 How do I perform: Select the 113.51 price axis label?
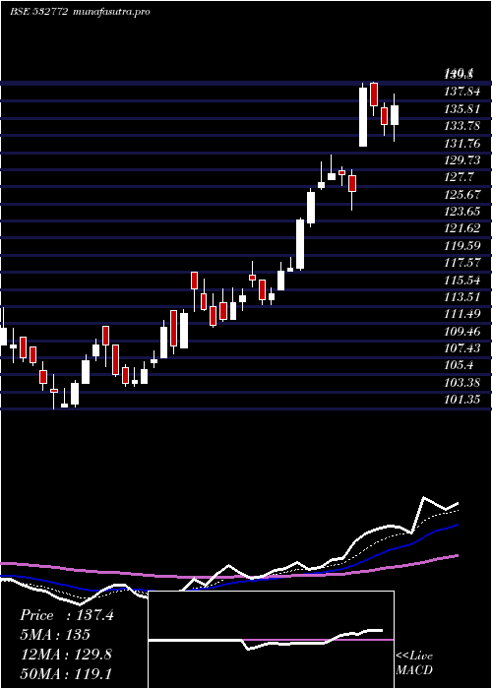click(x=461, y=297)
